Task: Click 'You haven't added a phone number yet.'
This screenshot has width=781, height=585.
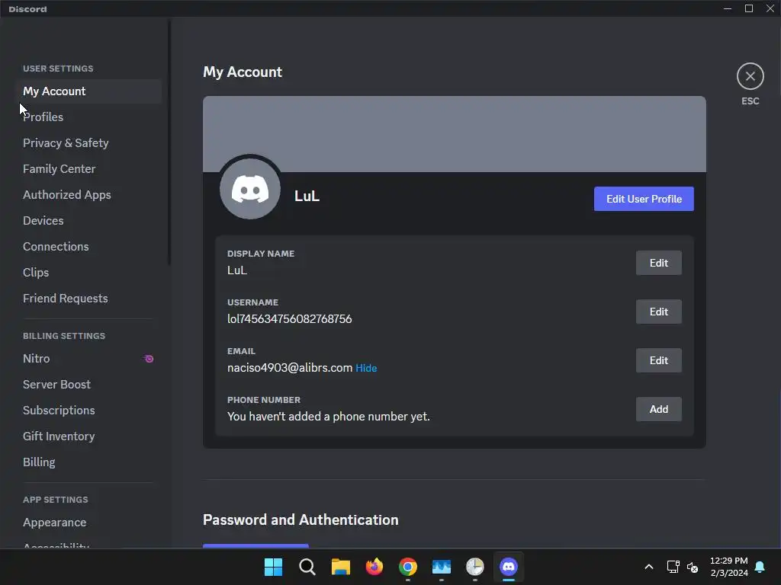Action: (328, 417)
